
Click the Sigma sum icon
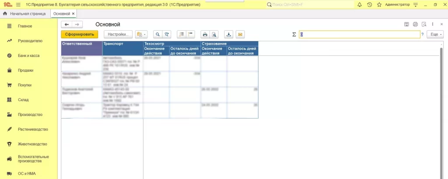pos(294,35)
